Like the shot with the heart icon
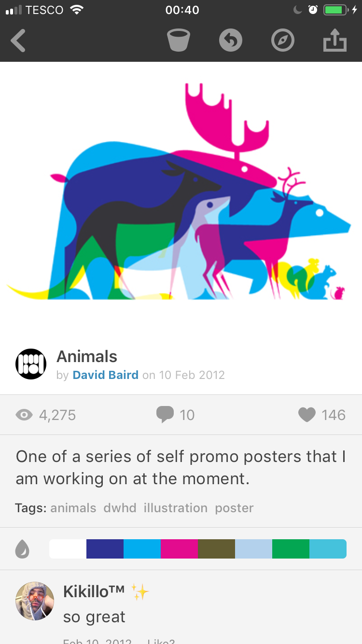This screenshot has width=362, height=644. tap(306, 415)
